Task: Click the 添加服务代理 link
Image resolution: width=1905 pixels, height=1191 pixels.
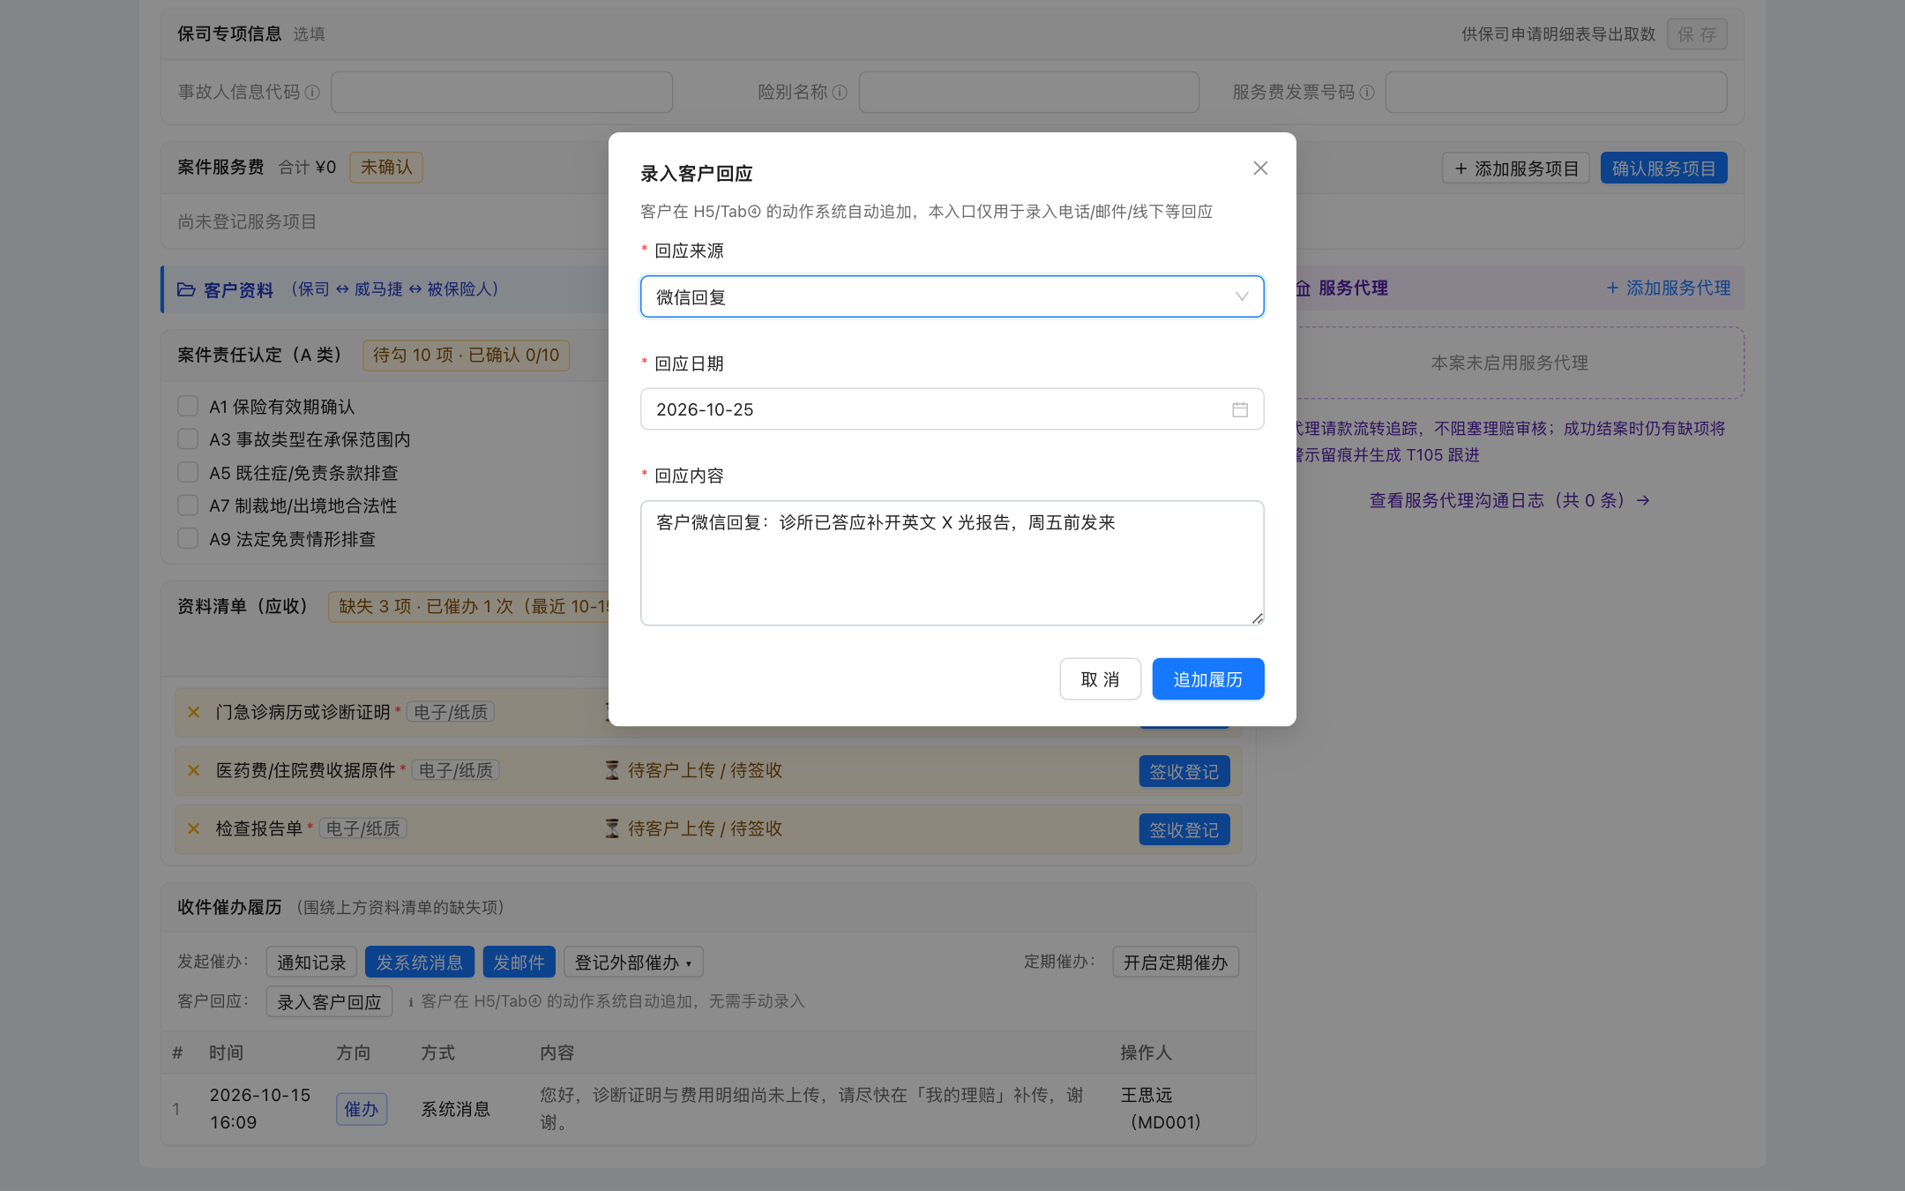Action: 1668,288
